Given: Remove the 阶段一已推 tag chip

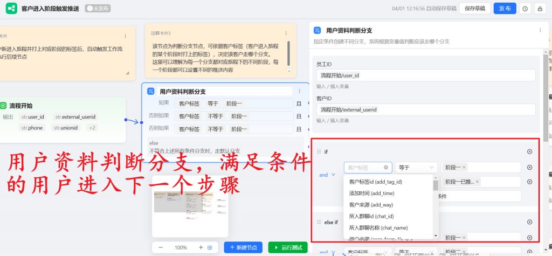Looking at the screenshot, I should pyautogui.click(x=477, y=182).
